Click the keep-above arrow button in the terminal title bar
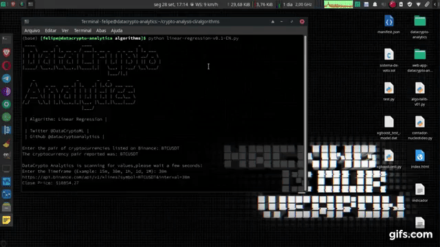Image resolution: width=440 pixels, height=247 pixels. pos(272,21)
